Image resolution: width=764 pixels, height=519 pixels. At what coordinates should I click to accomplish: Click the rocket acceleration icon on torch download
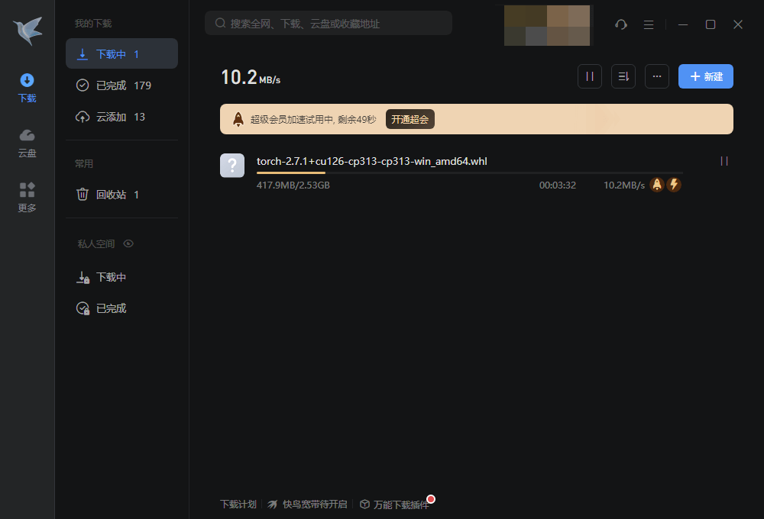pyautogui.click(x=656, y=185)
